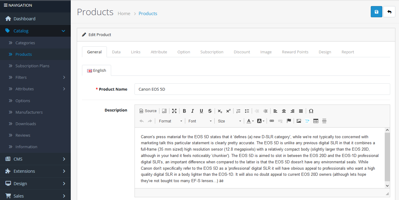Viewport: 399px width, 200px height.
Task: Open the background color picker
Action: point(261,121)
